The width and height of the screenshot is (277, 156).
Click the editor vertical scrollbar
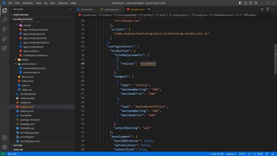[x=276, y=59]
